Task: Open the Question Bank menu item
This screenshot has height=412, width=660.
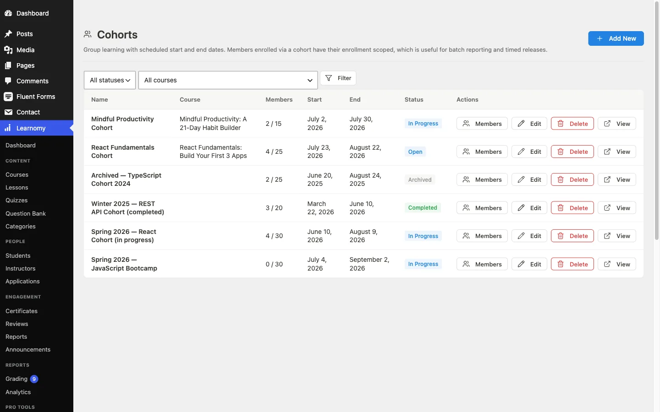Action: pyautogui.click(x=26, y=213)
